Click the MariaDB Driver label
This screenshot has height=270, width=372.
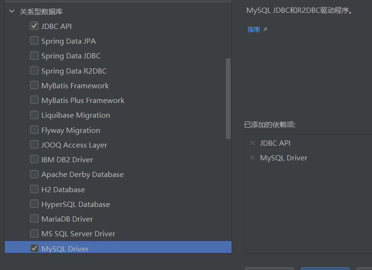tap(67, 219)
